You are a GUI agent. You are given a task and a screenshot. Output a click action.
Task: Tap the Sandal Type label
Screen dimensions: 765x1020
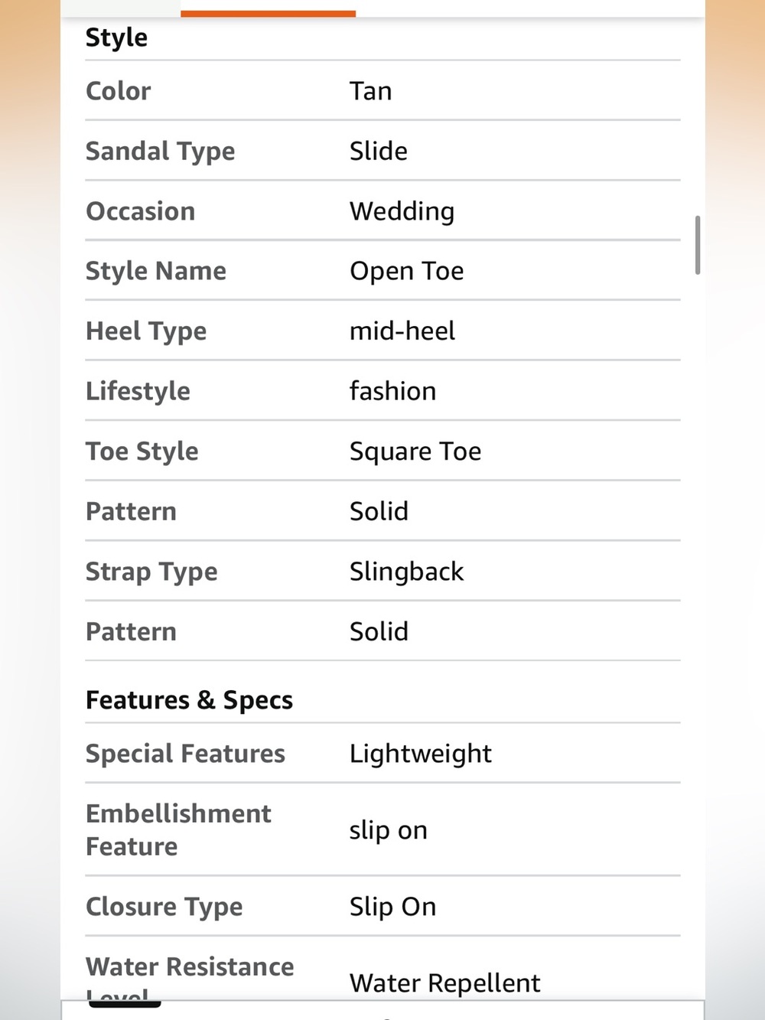point(160,151)
